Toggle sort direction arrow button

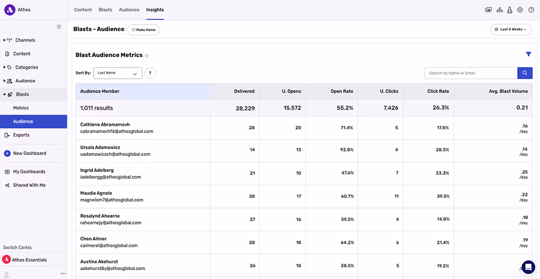click(150, 73)
